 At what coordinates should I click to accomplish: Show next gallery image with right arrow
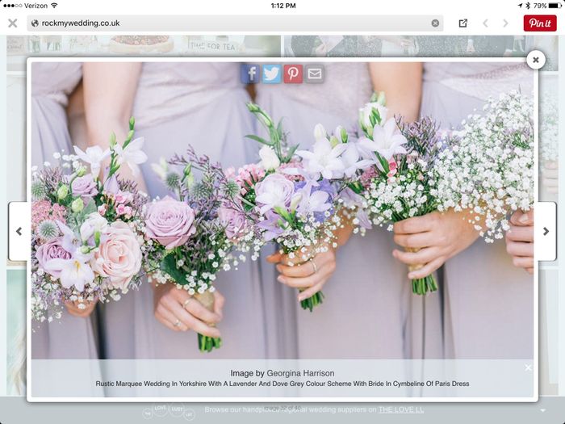(x=546, y=231)
